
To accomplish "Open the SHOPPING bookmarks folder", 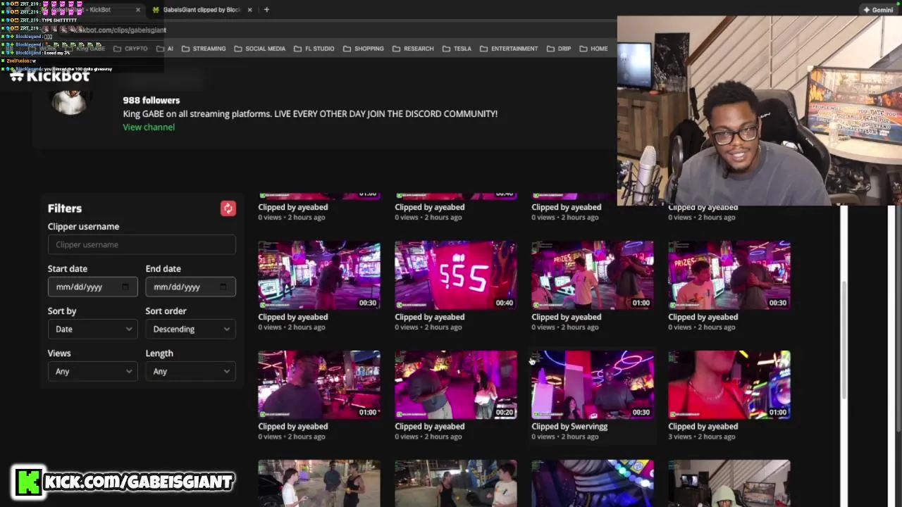I will (x=363, y=49).
